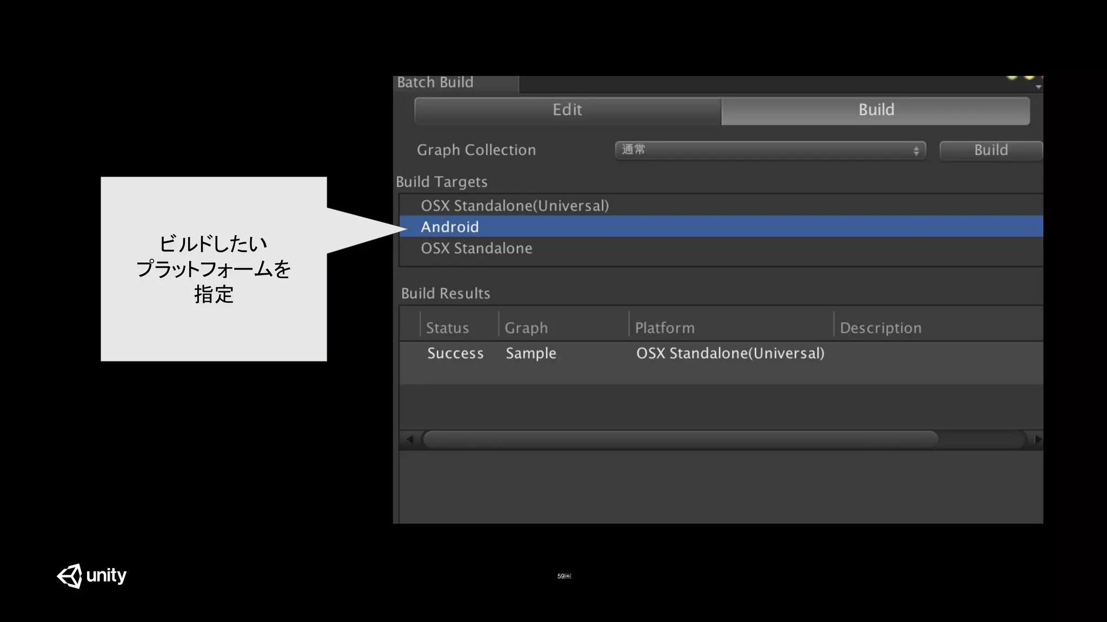1107x622 pixels.
Task: Select the OSX Standalone build target
Action: tap(476, 248)
